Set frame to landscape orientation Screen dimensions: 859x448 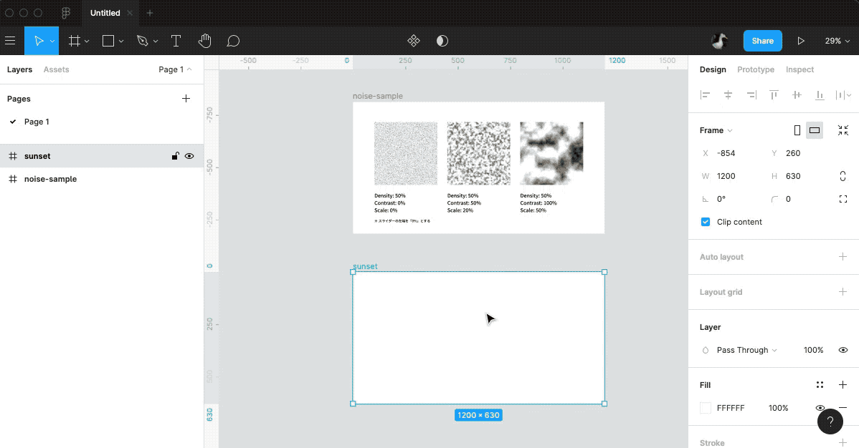click(x=815, y=130)
